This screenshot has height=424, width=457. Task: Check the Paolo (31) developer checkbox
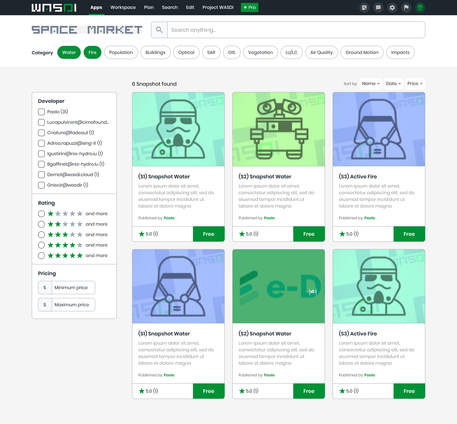(41, 112)
